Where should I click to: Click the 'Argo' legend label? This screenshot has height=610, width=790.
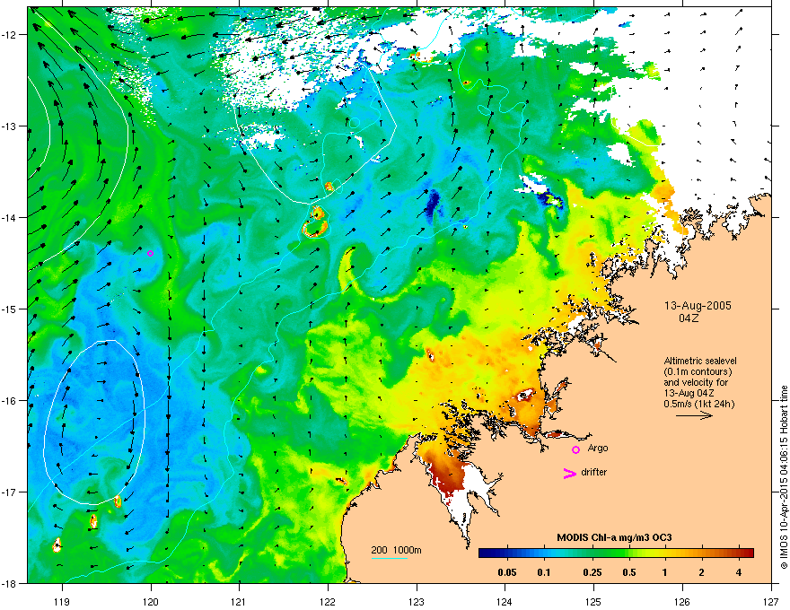(598, 449)
